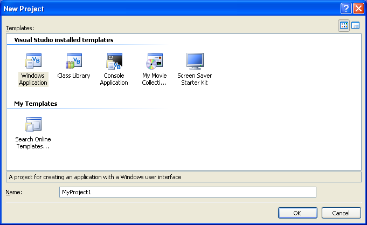The height and width of the screenshot is (225, 367).
Task: Click the 'Search Online Templates...' label text
Action: (x=33, y=143)
